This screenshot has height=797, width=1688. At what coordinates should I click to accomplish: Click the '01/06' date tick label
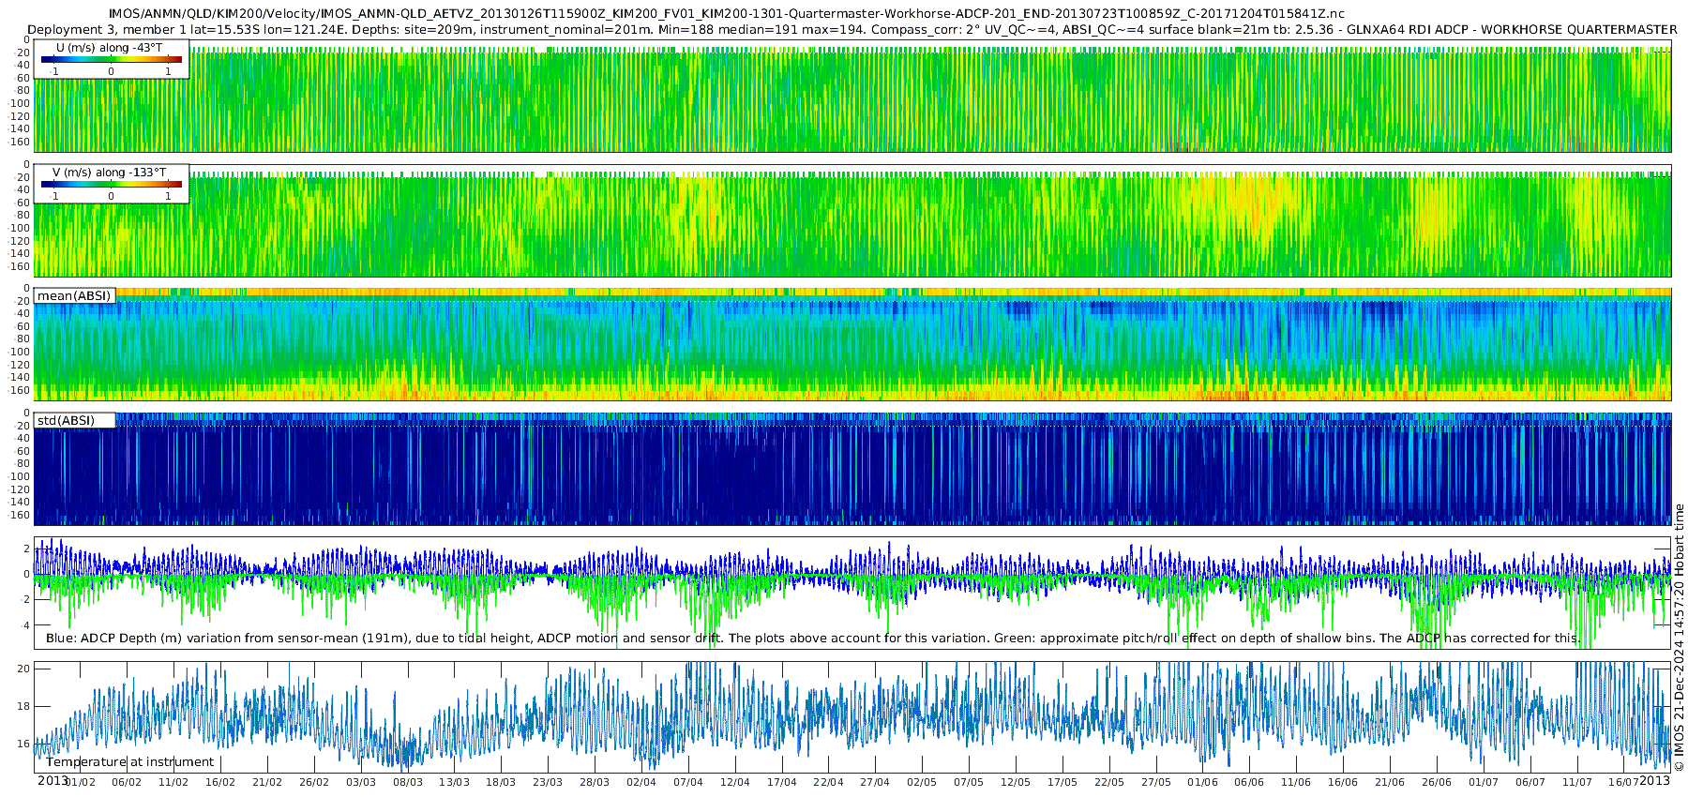pyautogui.click(x=1203, y=782)
